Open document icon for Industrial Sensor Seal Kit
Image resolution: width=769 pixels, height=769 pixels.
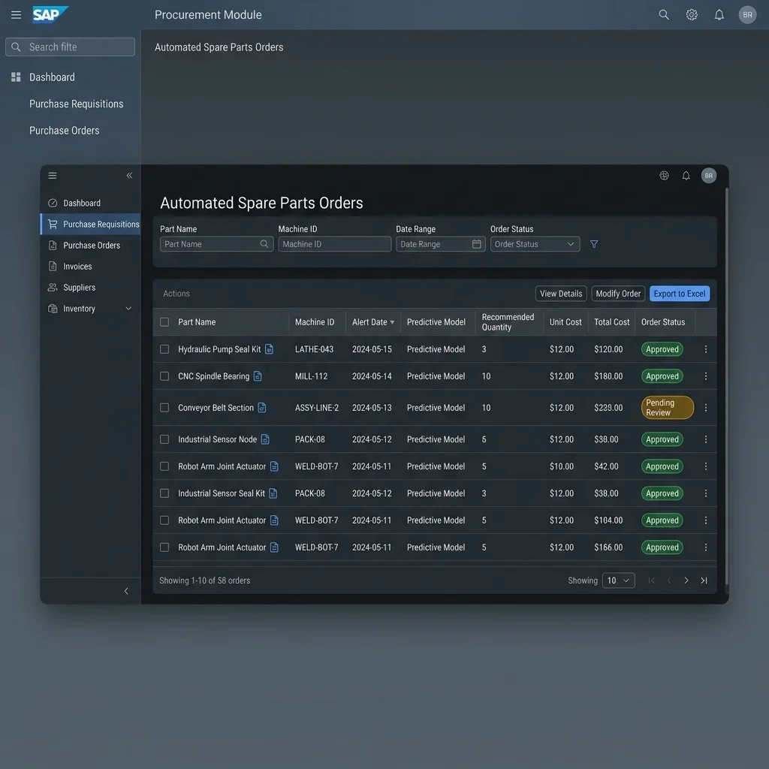(x=273, y=493)
